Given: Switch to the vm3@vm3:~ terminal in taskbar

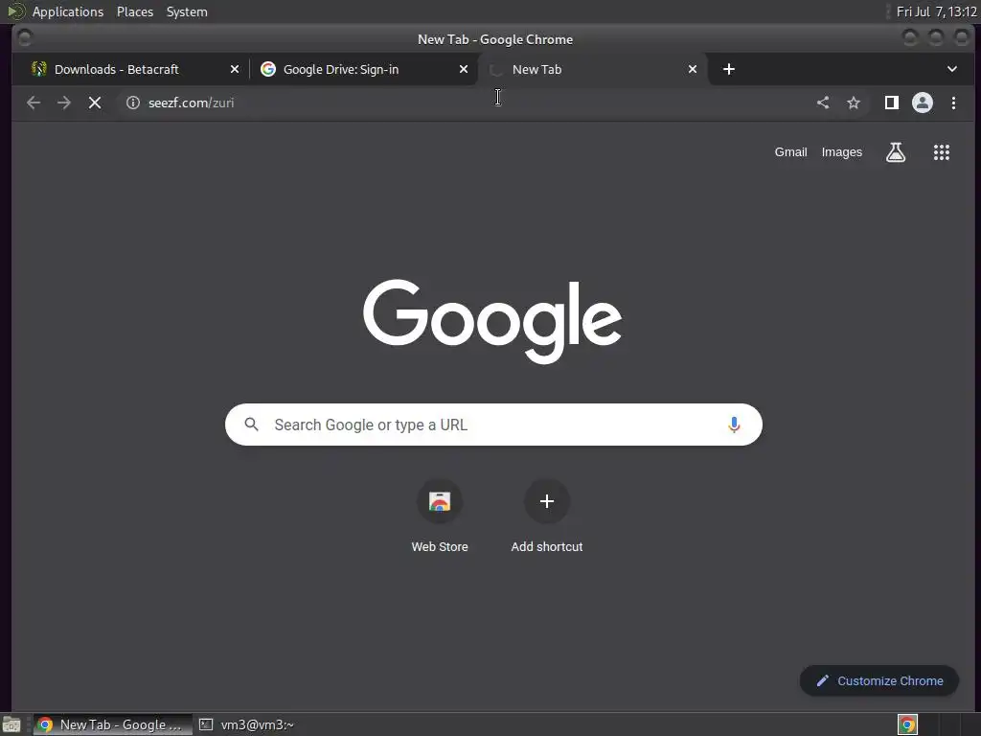Looking at the screenshot, I should tap(247, 724).
